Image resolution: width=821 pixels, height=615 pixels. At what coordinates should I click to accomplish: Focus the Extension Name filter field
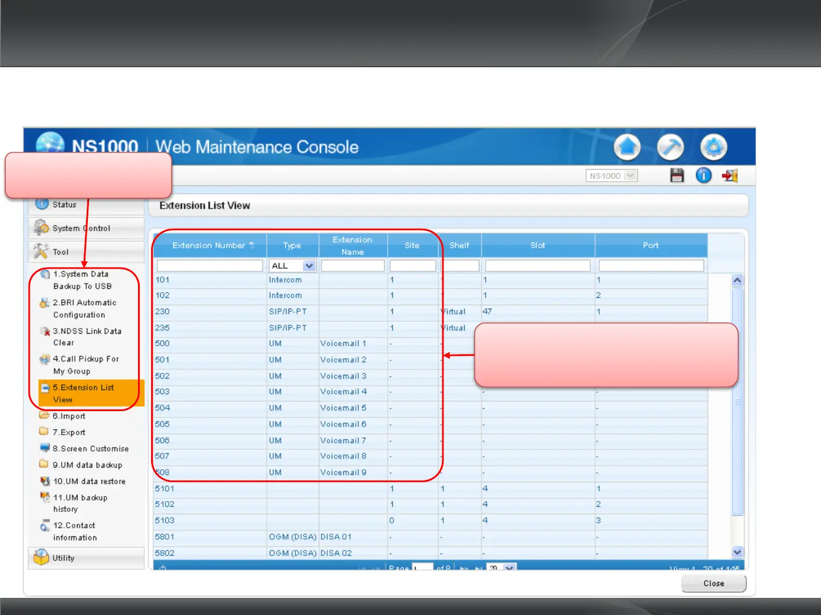click(x=353, y=266)
